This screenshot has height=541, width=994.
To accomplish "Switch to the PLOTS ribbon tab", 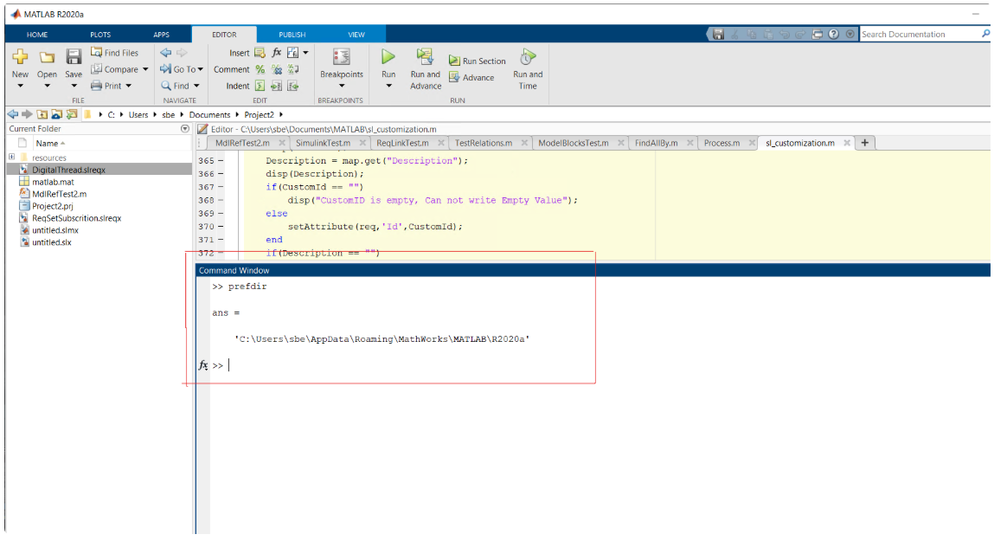I will (x=100, y=35).
